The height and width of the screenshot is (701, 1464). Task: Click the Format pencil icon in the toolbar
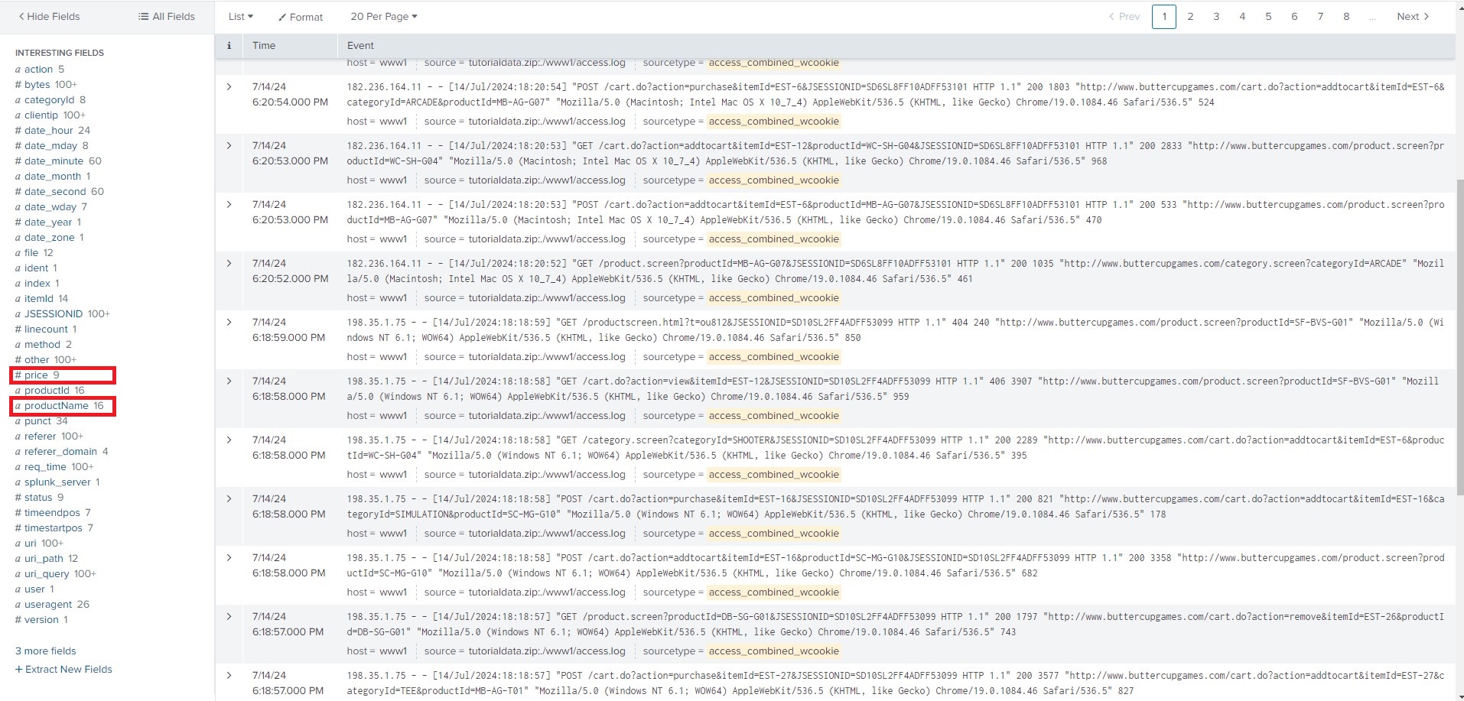pyautogui.click(x=281, y=16)
